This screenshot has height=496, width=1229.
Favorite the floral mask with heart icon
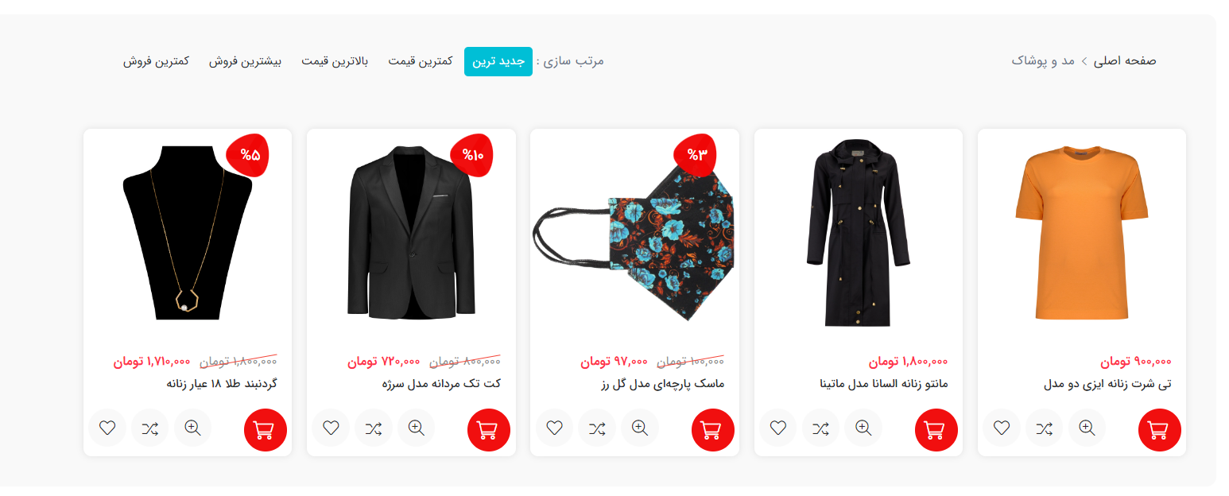pyautogui.click(x=555, y=428)
